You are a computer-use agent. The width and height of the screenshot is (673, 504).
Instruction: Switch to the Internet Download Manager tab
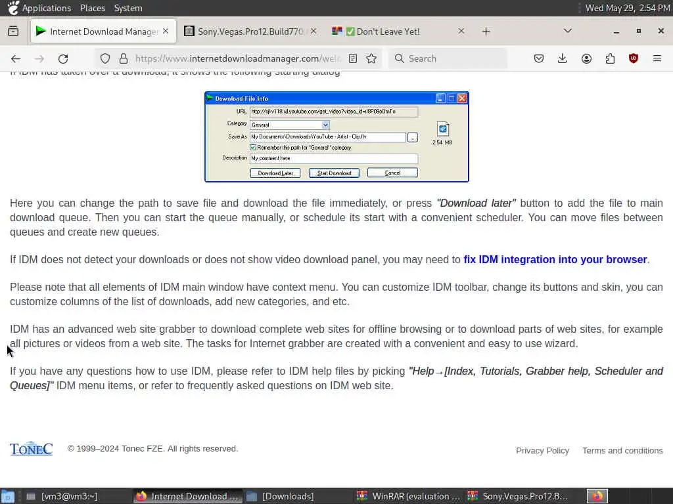(x=103, y=31)
